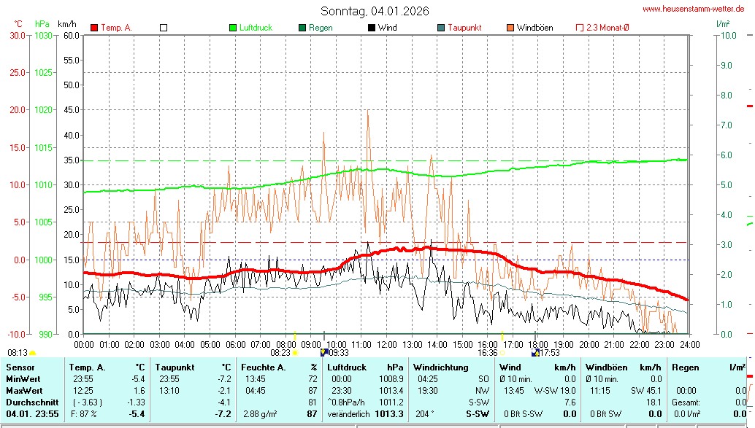755x428 pixels.
Task: Click the 2.3 Monat-Ø legend bracket
Action: coord(580,28)
